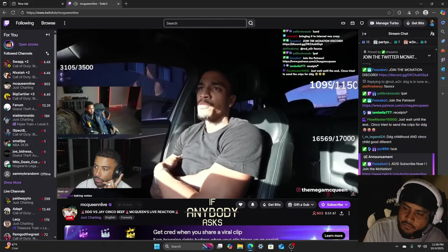This screenshot has height=252, width=448.
Task: Sort followed channels with the arrows icon
Action: (x=47, y=54)
